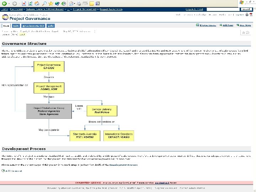Viewport: 256px width, 192px height.
Task: Click the Search button beside the field
Action: pyautogui.click(x=246, y=9)
